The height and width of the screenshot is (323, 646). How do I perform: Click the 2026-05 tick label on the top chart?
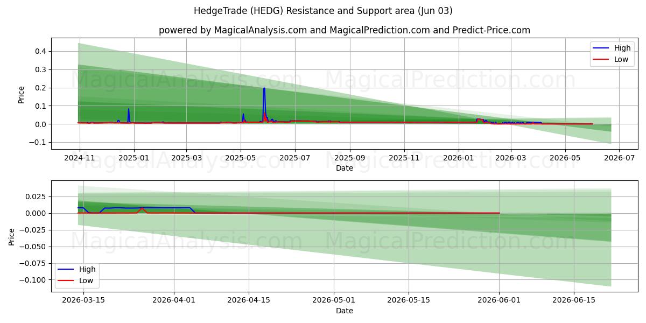pyautogui.click(x=565, y=158)
